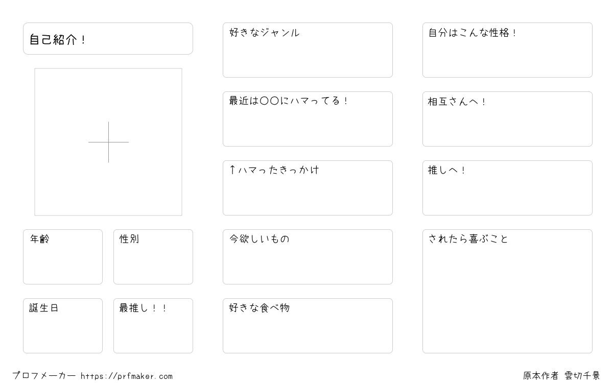
Task: Click the 年齢 field box
Action: [63, 257]
